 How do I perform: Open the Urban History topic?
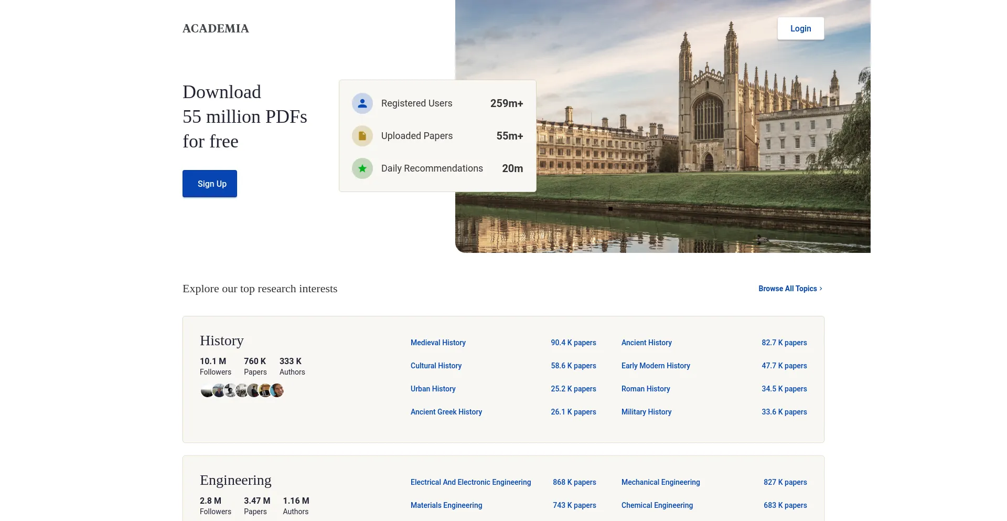click(x=433, y=389)
